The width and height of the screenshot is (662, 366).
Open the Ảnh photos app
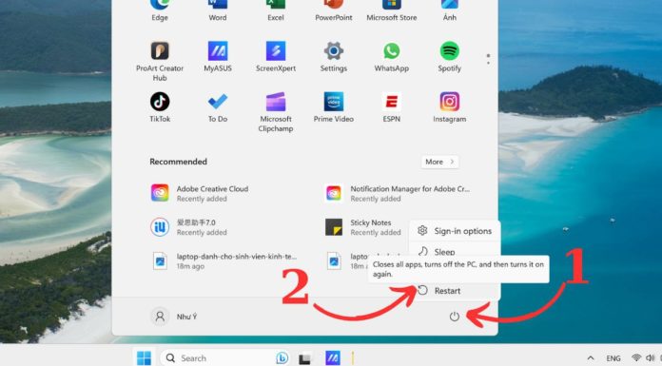[449, 10]
